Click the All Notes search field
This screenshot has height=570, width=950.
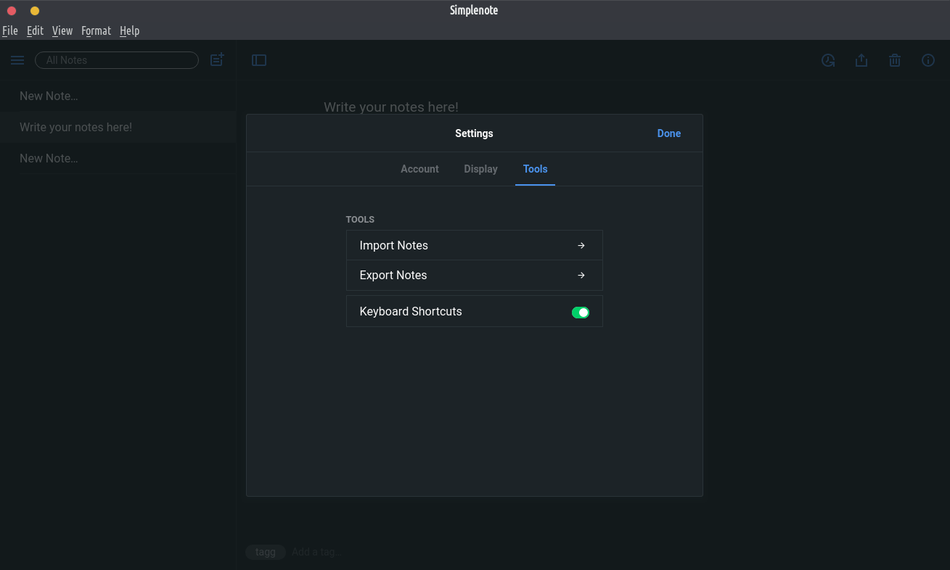pos(117,60)
